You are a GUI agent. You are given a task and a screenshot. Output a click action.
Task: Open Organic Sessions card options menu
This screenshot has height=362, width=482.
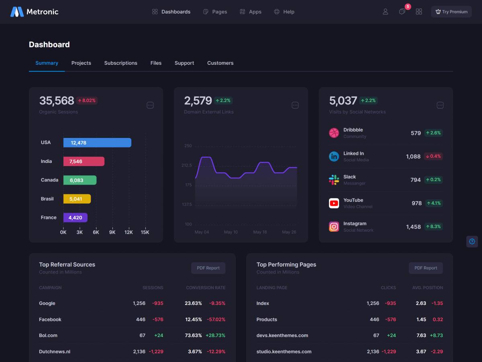[150, 105]
